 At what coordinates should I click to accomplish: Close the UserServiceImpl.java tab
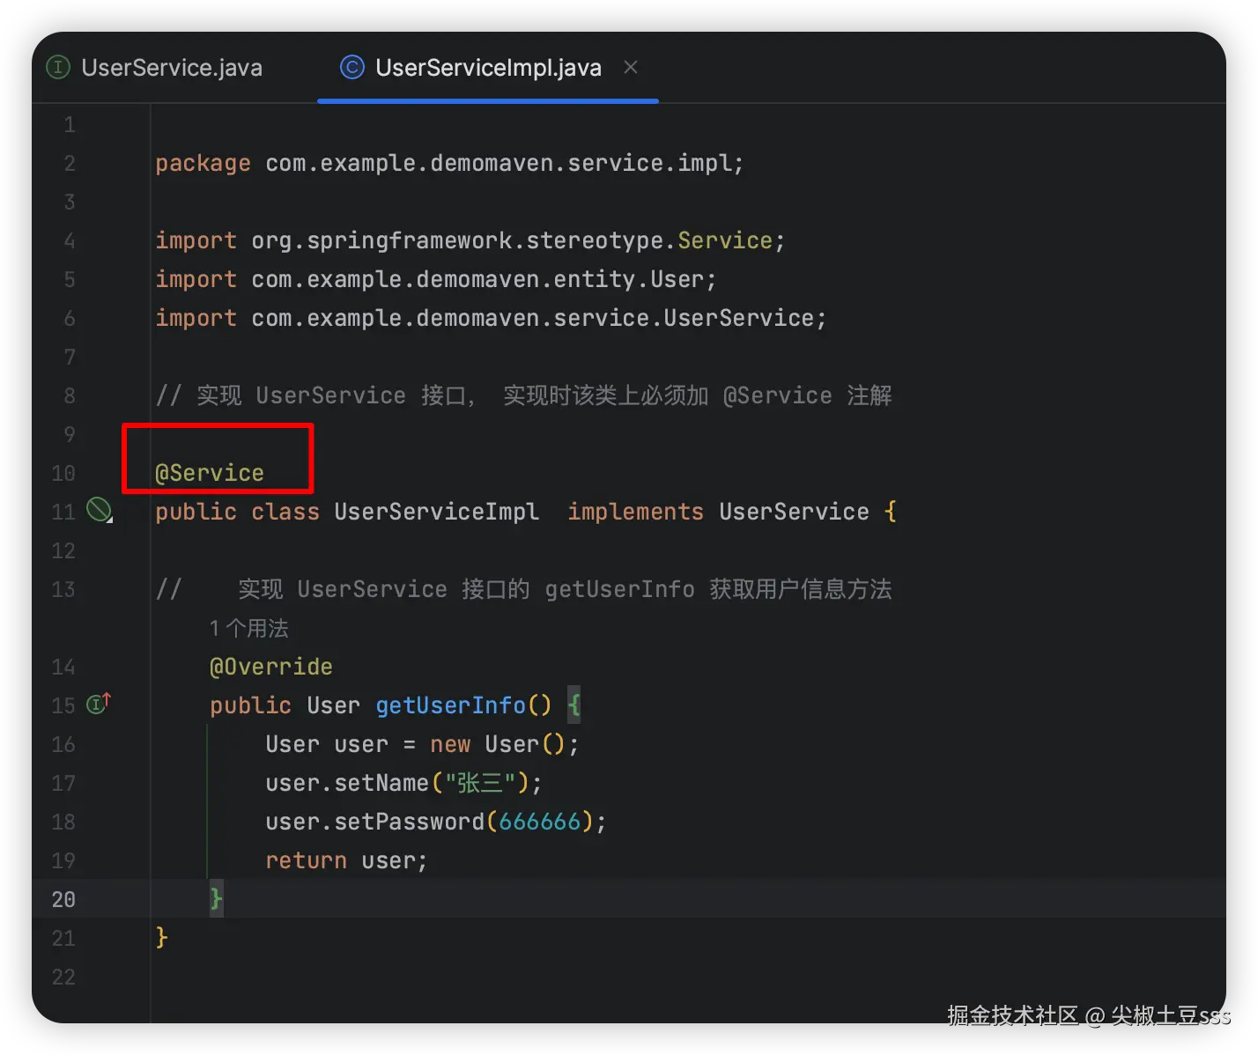[x=631, y=67]
